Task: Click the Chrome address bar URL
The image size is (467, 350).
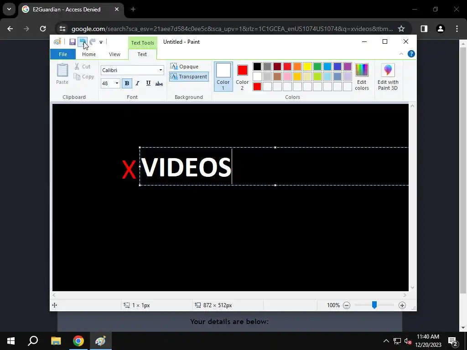Action: point(232,29)
